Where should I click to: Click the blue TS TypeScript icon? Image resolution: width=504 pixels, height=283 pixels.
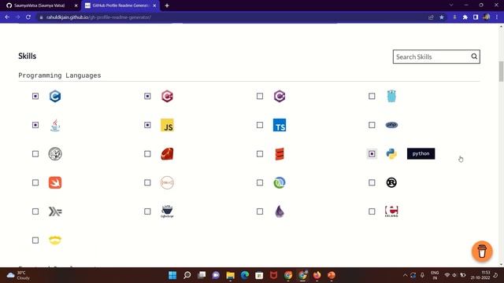point(280,125)
